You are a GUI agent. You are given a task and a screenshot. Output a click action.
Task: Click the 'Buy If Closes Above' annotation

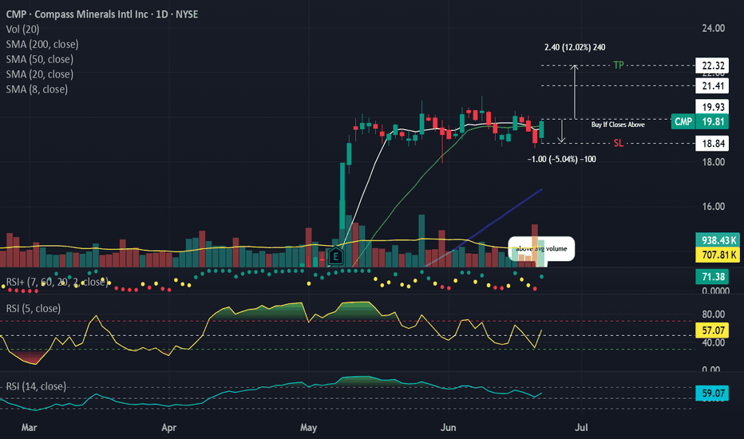618,125
